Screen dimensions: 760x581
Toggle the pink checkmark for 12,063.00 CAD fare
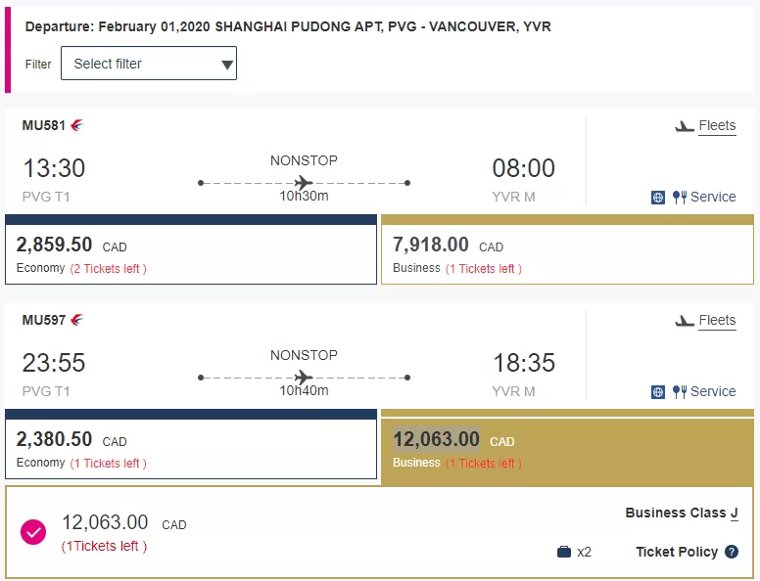point(33,532)
